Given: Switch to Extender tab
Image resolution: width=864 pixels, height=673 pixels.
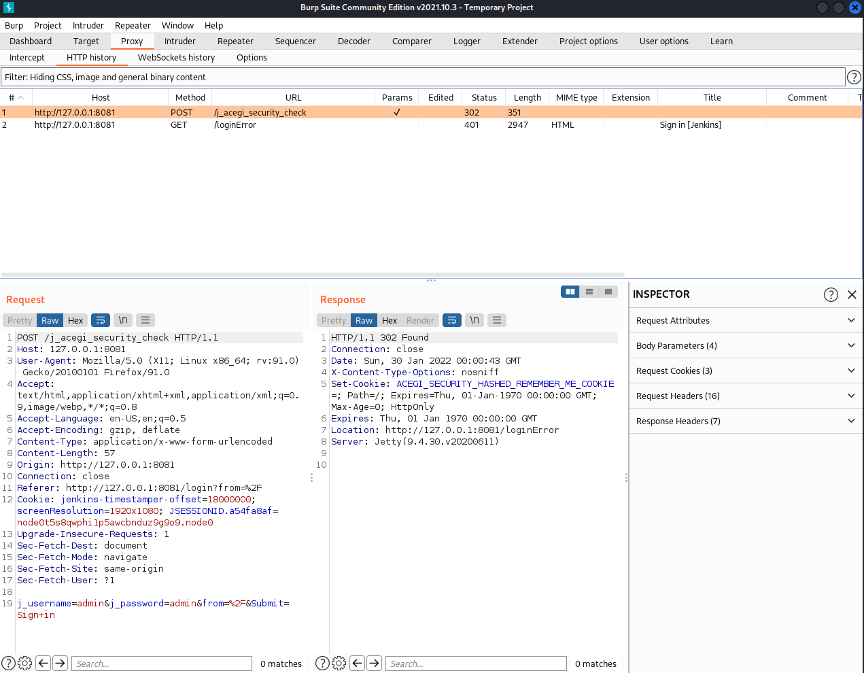Looking at the screenshot, I should [x=520, y=41].
